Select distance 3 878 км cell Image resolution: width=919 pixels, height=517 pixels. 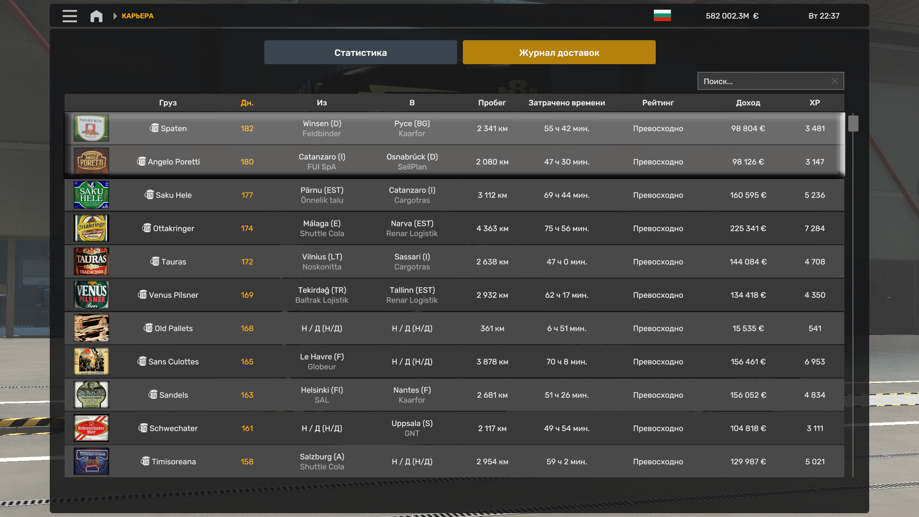pyautogui.click(x=492, y=361)
